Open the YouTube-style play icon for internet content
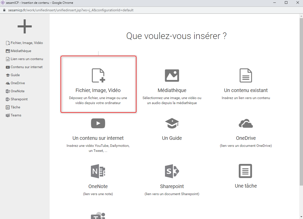 [x=98, y=123]
